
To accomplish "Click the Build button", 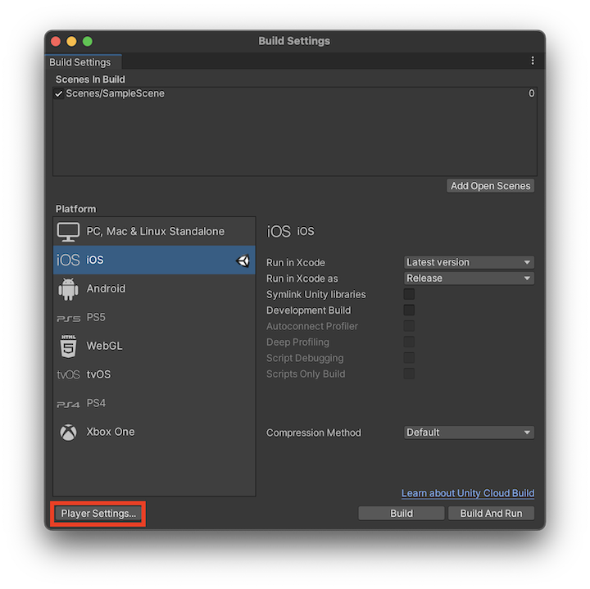I will click(402, 514).
